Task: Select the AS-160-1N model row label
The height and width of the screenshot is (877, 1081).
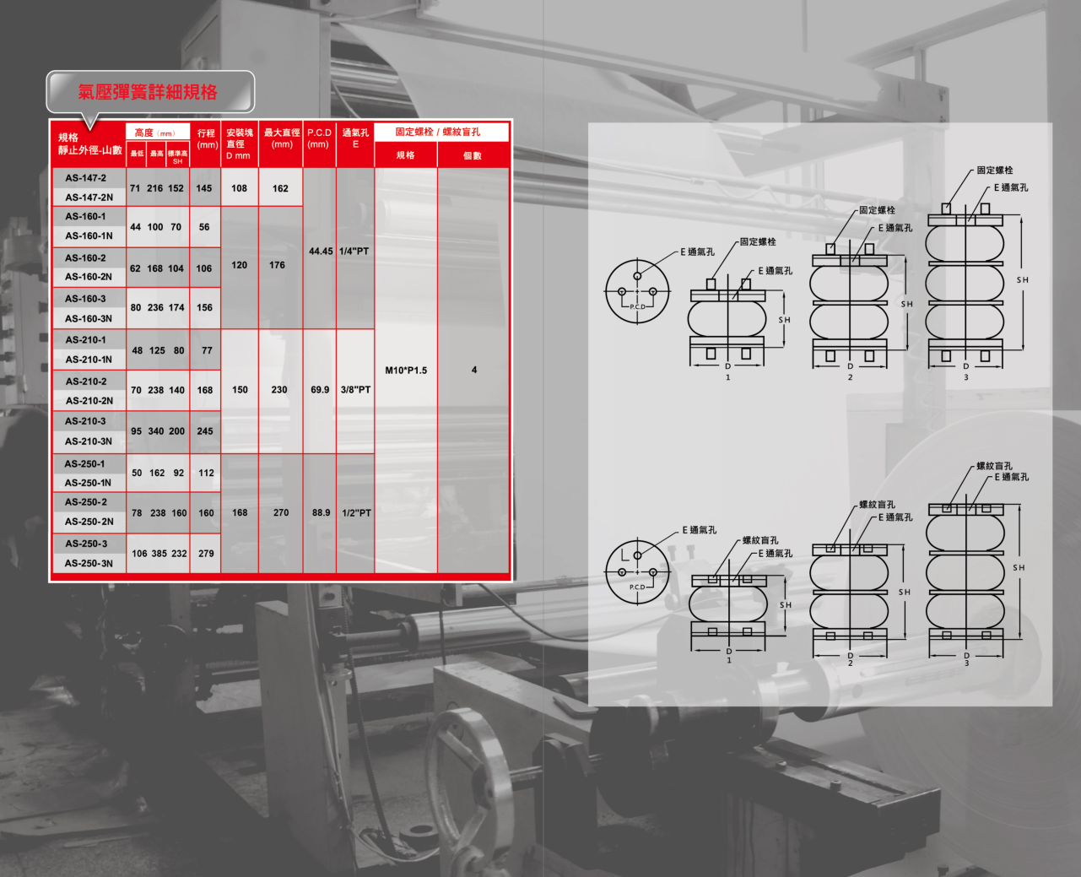Action: pos(89,236)
